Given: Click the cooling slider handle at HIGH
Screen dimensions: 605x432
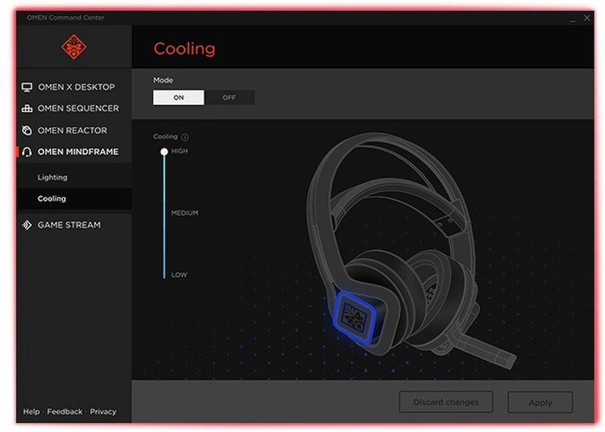Looking at the screenshot, I should click(164, 152).
